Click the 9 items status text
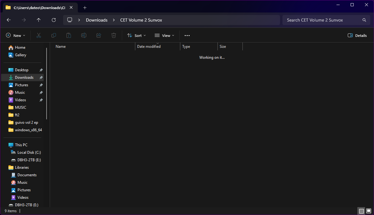374x215 pixels. point(11,211)
